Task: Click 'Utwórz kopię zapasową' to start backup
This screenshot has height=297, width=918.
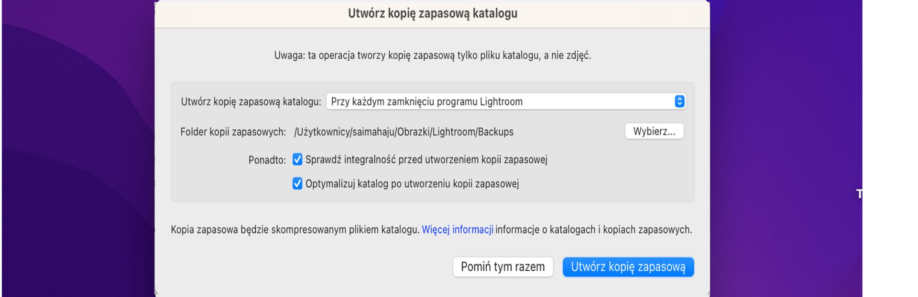Action: [x=628, y=267]
